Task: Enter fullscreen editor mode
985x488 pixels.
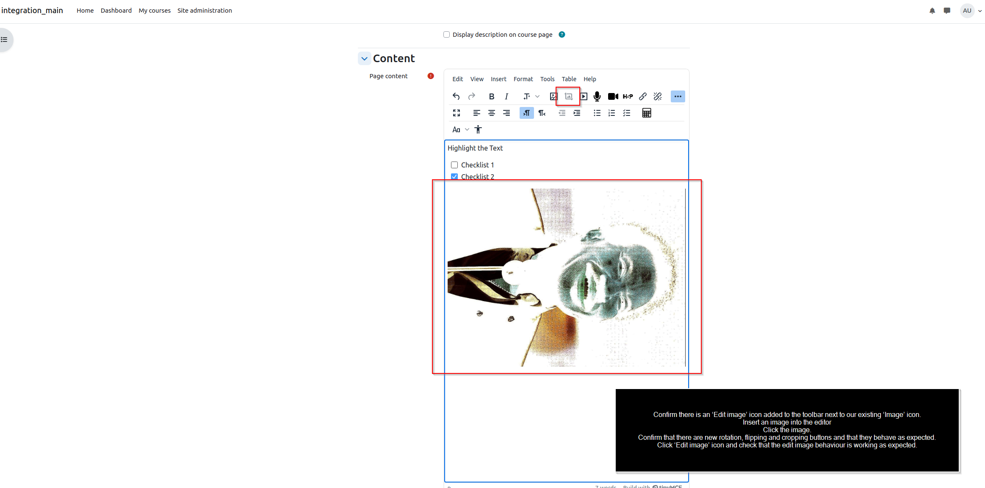Action: [x=457, y=113]
